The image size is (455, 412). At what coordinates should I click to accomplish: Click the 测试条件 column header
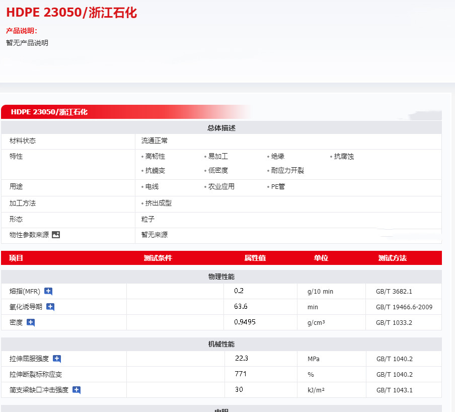[158, 258]
